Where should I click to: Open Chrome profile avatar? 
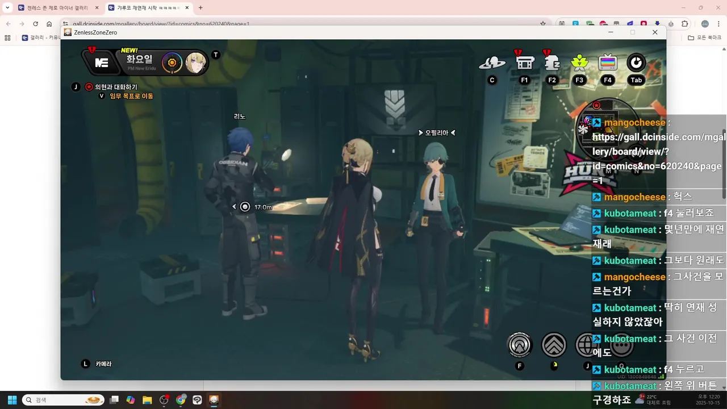tap(705, 24)
